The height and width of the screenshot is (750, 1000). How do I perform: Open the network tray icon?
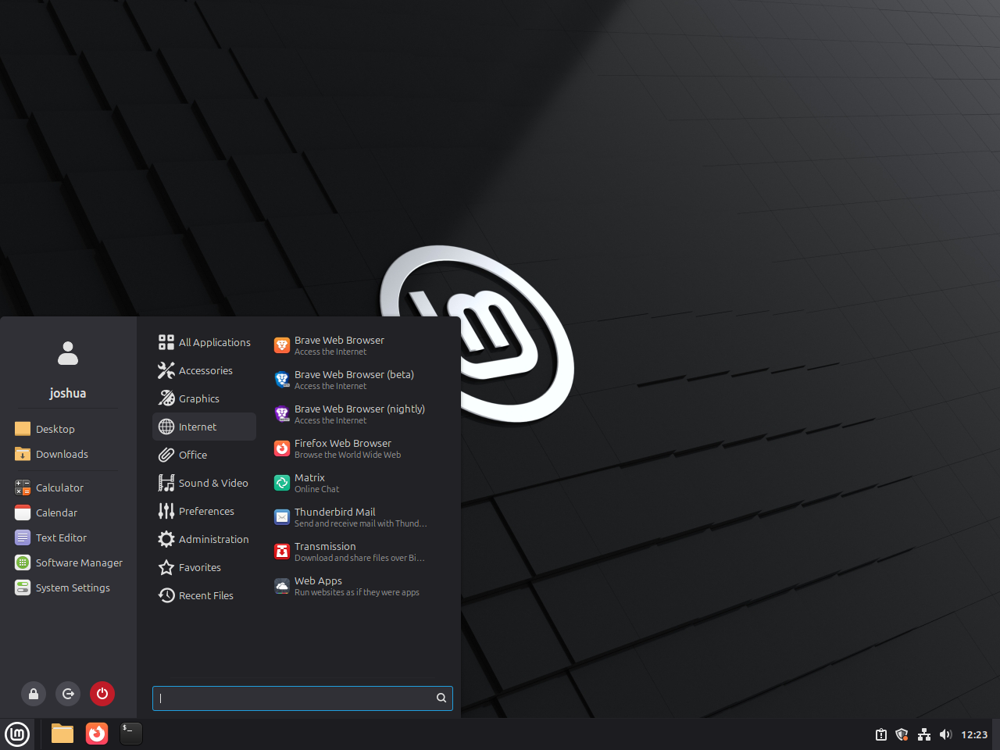tap(923, 734)
